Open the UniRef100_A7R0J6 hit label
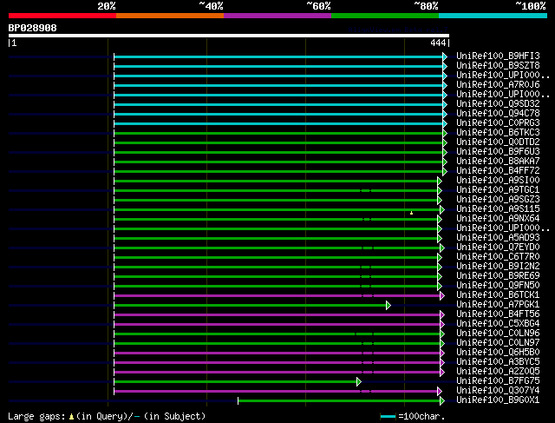This screenshot has width=555, height=423. pyautogui.click(x=498, y=85)
